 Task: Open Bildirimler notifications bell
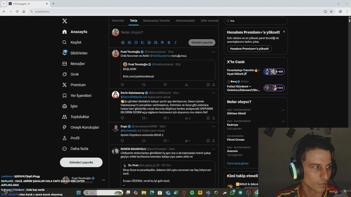point(75,53)
